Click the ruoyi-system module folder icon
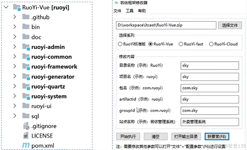The width and height of the screenshot is (247, 150). (x=26, y=96)
